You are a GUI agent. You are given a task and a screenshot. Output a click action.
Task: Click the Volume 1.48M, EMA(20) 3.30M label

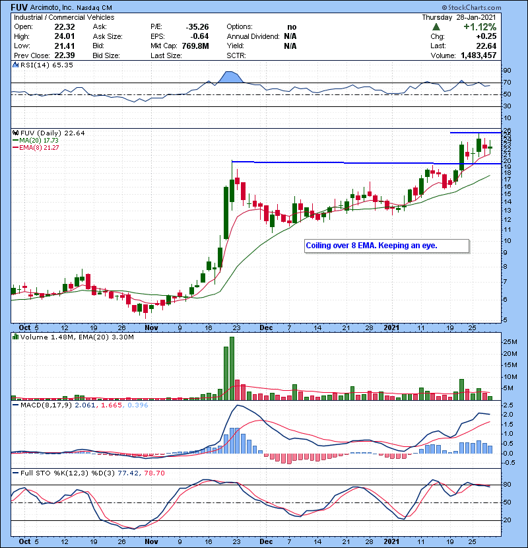(x=77, y=337)
